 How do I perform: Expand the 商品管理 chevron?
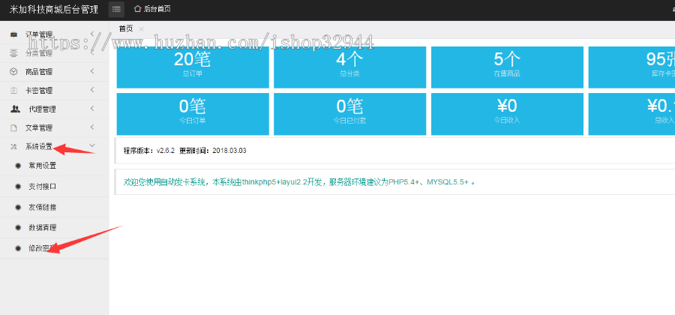coord(92,71)
